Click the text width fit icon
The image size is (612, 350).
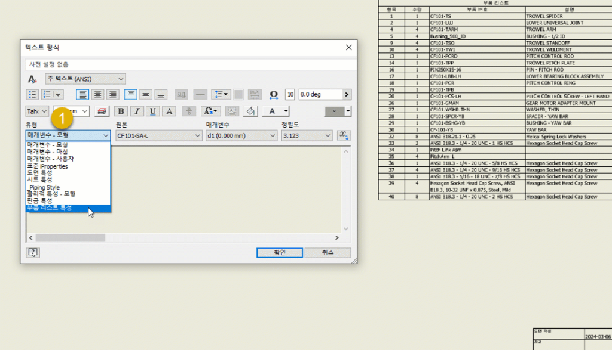[255, 95]
